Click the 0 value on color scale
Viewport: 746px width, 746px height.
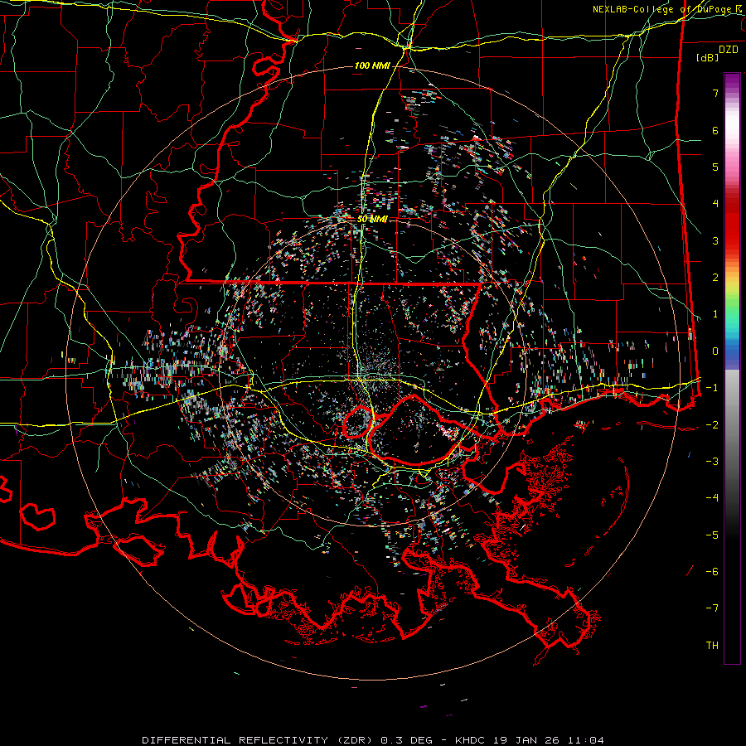click(715, 351)
